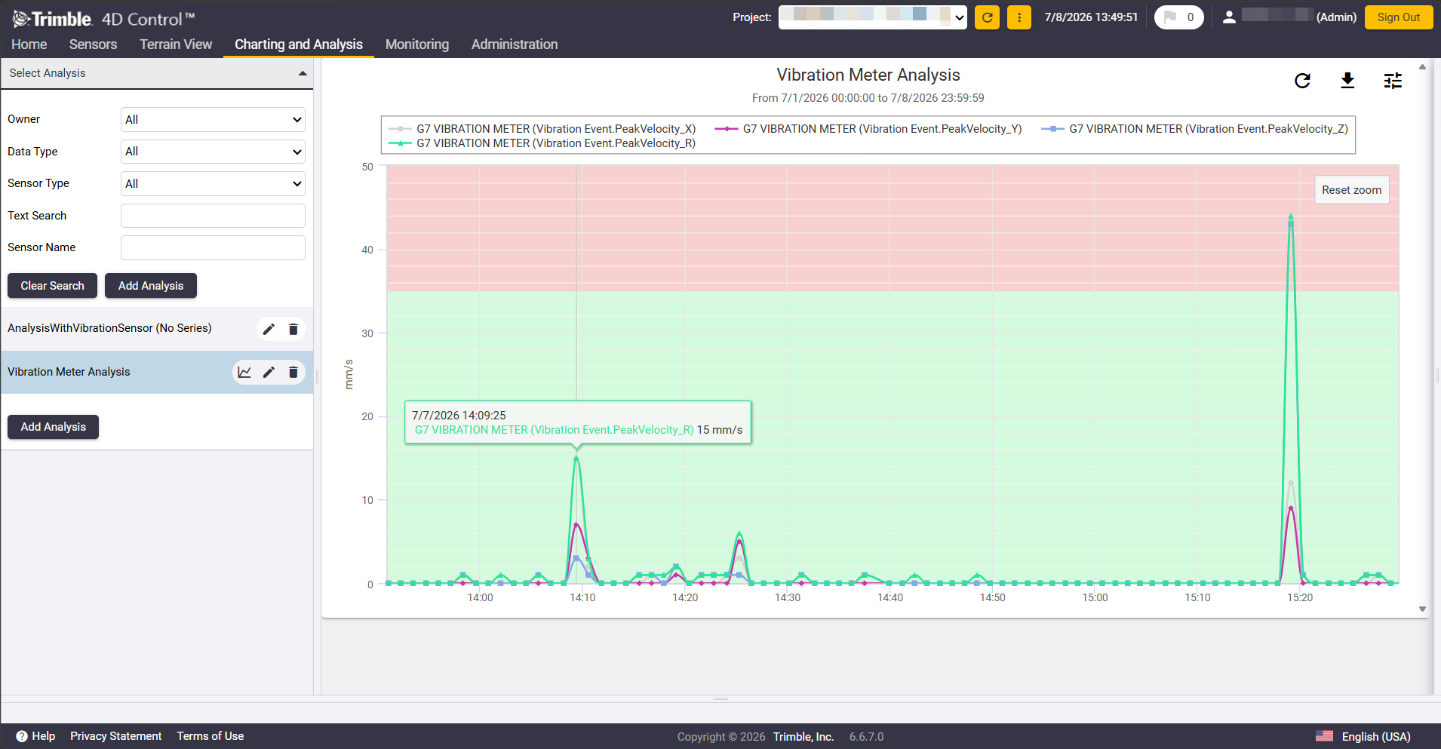The height and width of the screenshot is (749, 1441).
Task: Click the Clear Search button
Action: [52, 286]
